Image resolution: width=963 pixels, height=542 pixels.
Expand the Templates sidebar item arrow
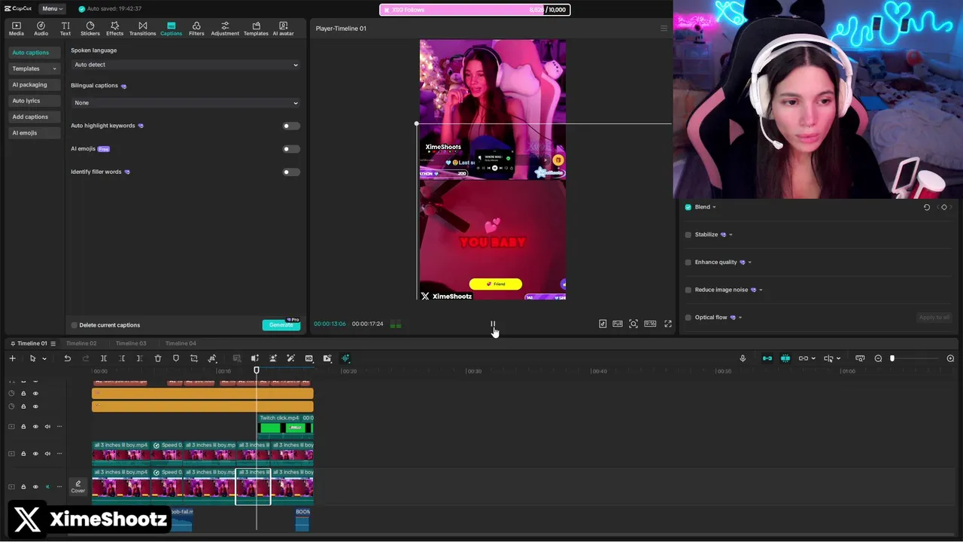[x=54, y=69]
